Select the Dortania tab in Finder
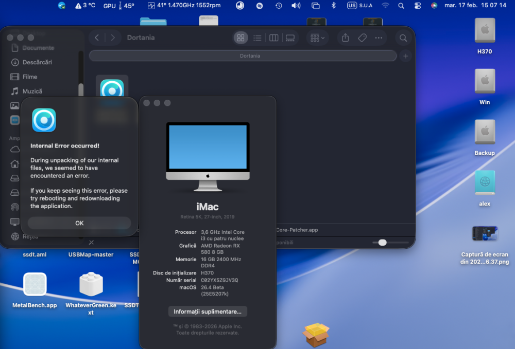This screenshot has width=515, height=349. (x=243, y=56)
